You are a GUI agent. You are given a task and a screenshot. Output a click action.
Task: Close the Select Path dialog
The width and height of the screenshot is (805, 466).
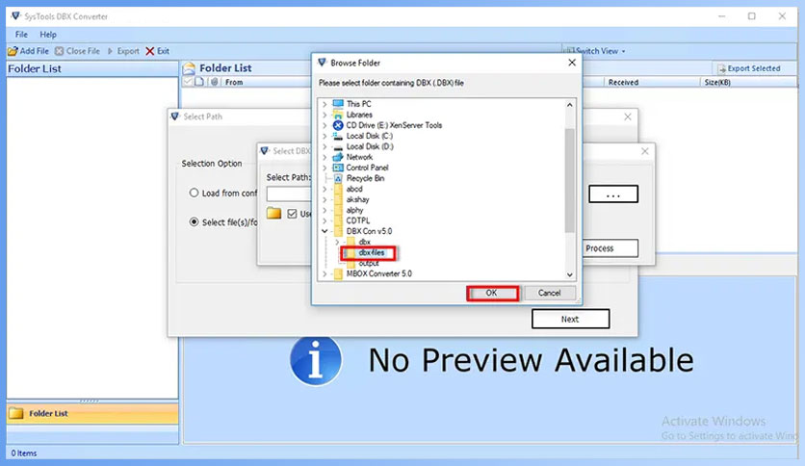[x=628, y=117]
